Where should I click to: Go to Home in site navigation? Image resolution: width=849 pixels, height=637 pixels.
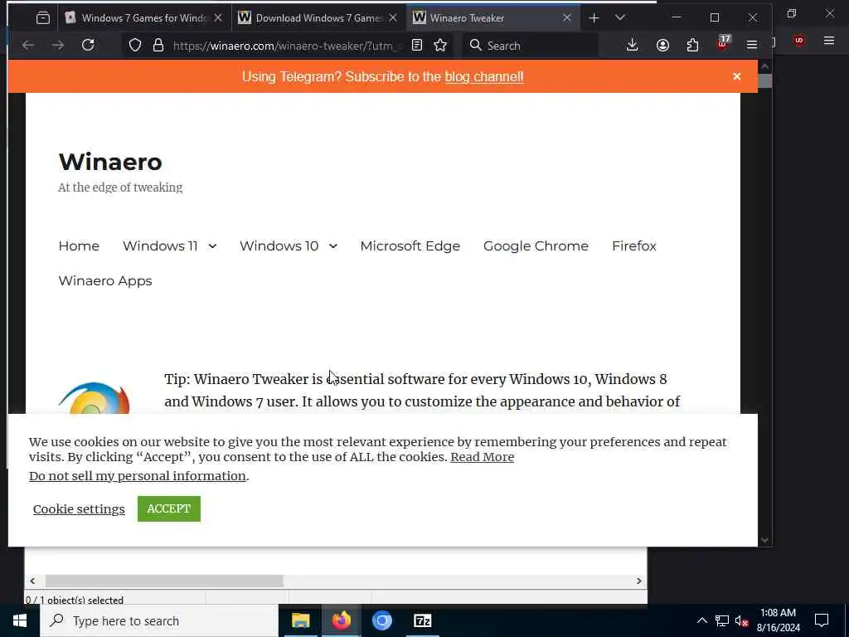tap(79, 246)
